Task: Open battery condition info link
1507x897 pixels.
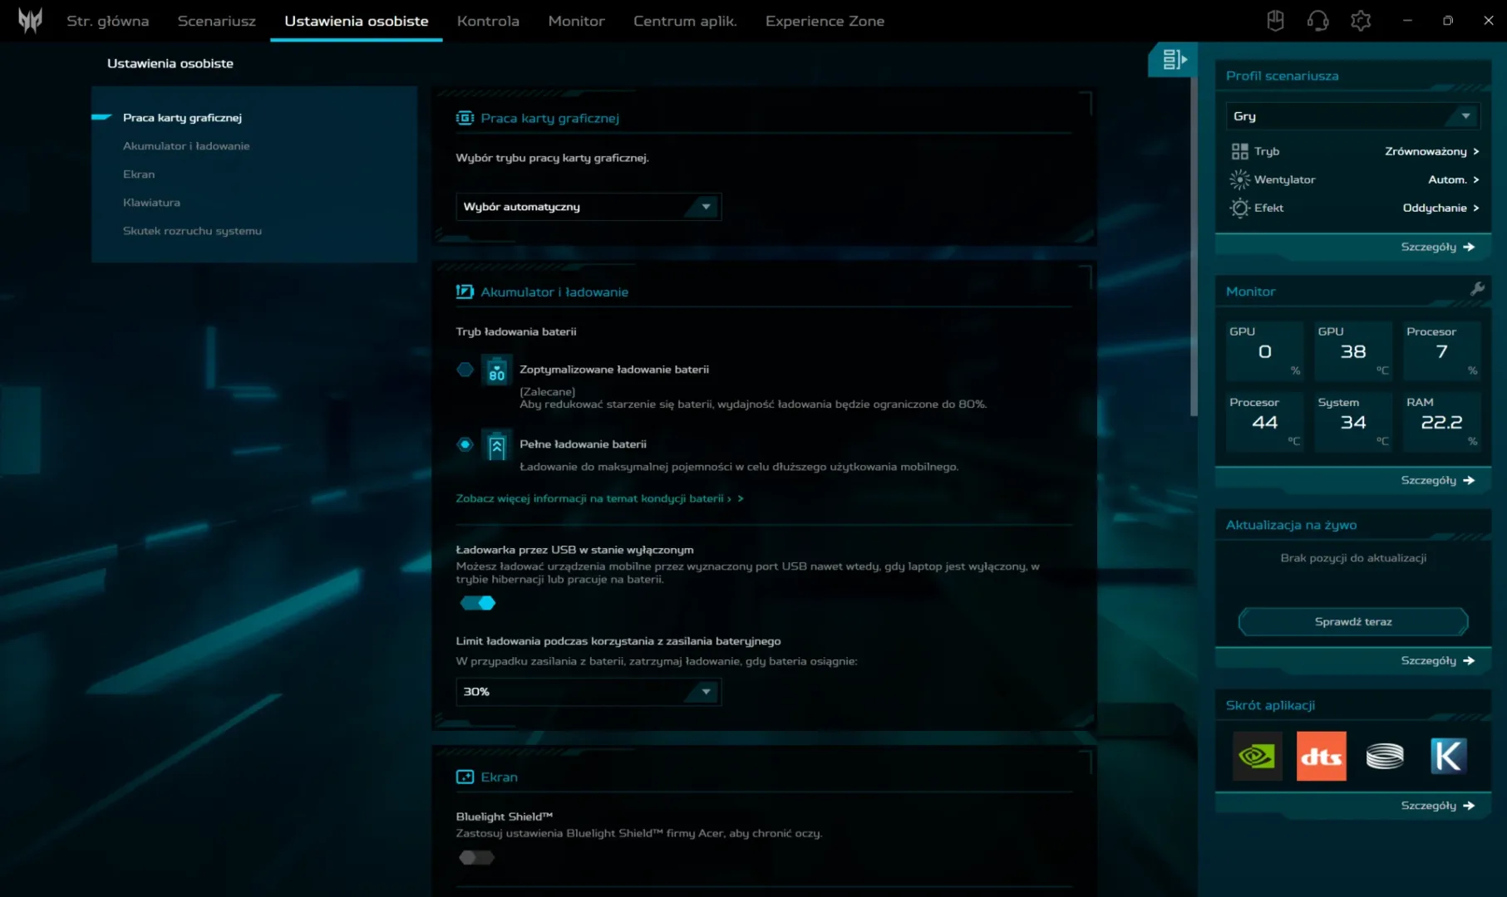Action: [599, 498]
